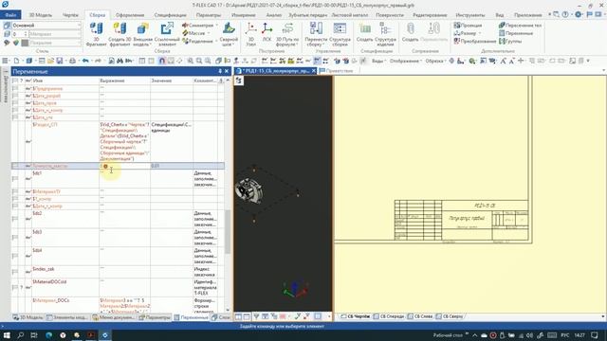Click Пересечение тел tool
The image size is (607, 341).
point(521,26)
